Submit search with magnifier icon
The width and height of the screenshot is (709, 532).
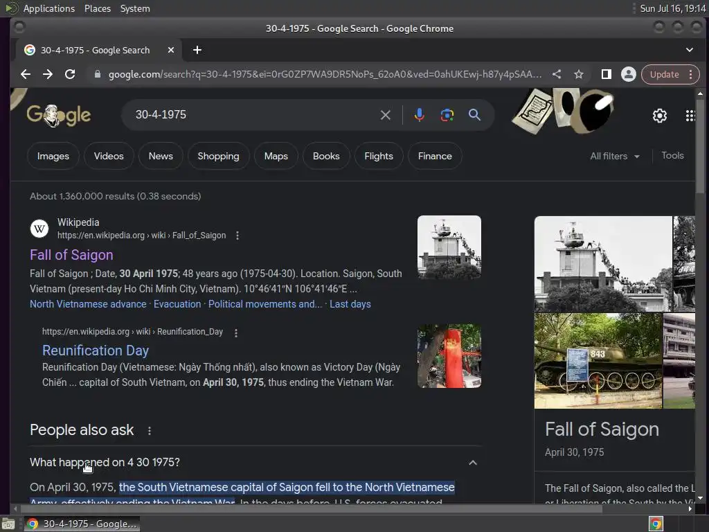[x=474, y=115]
